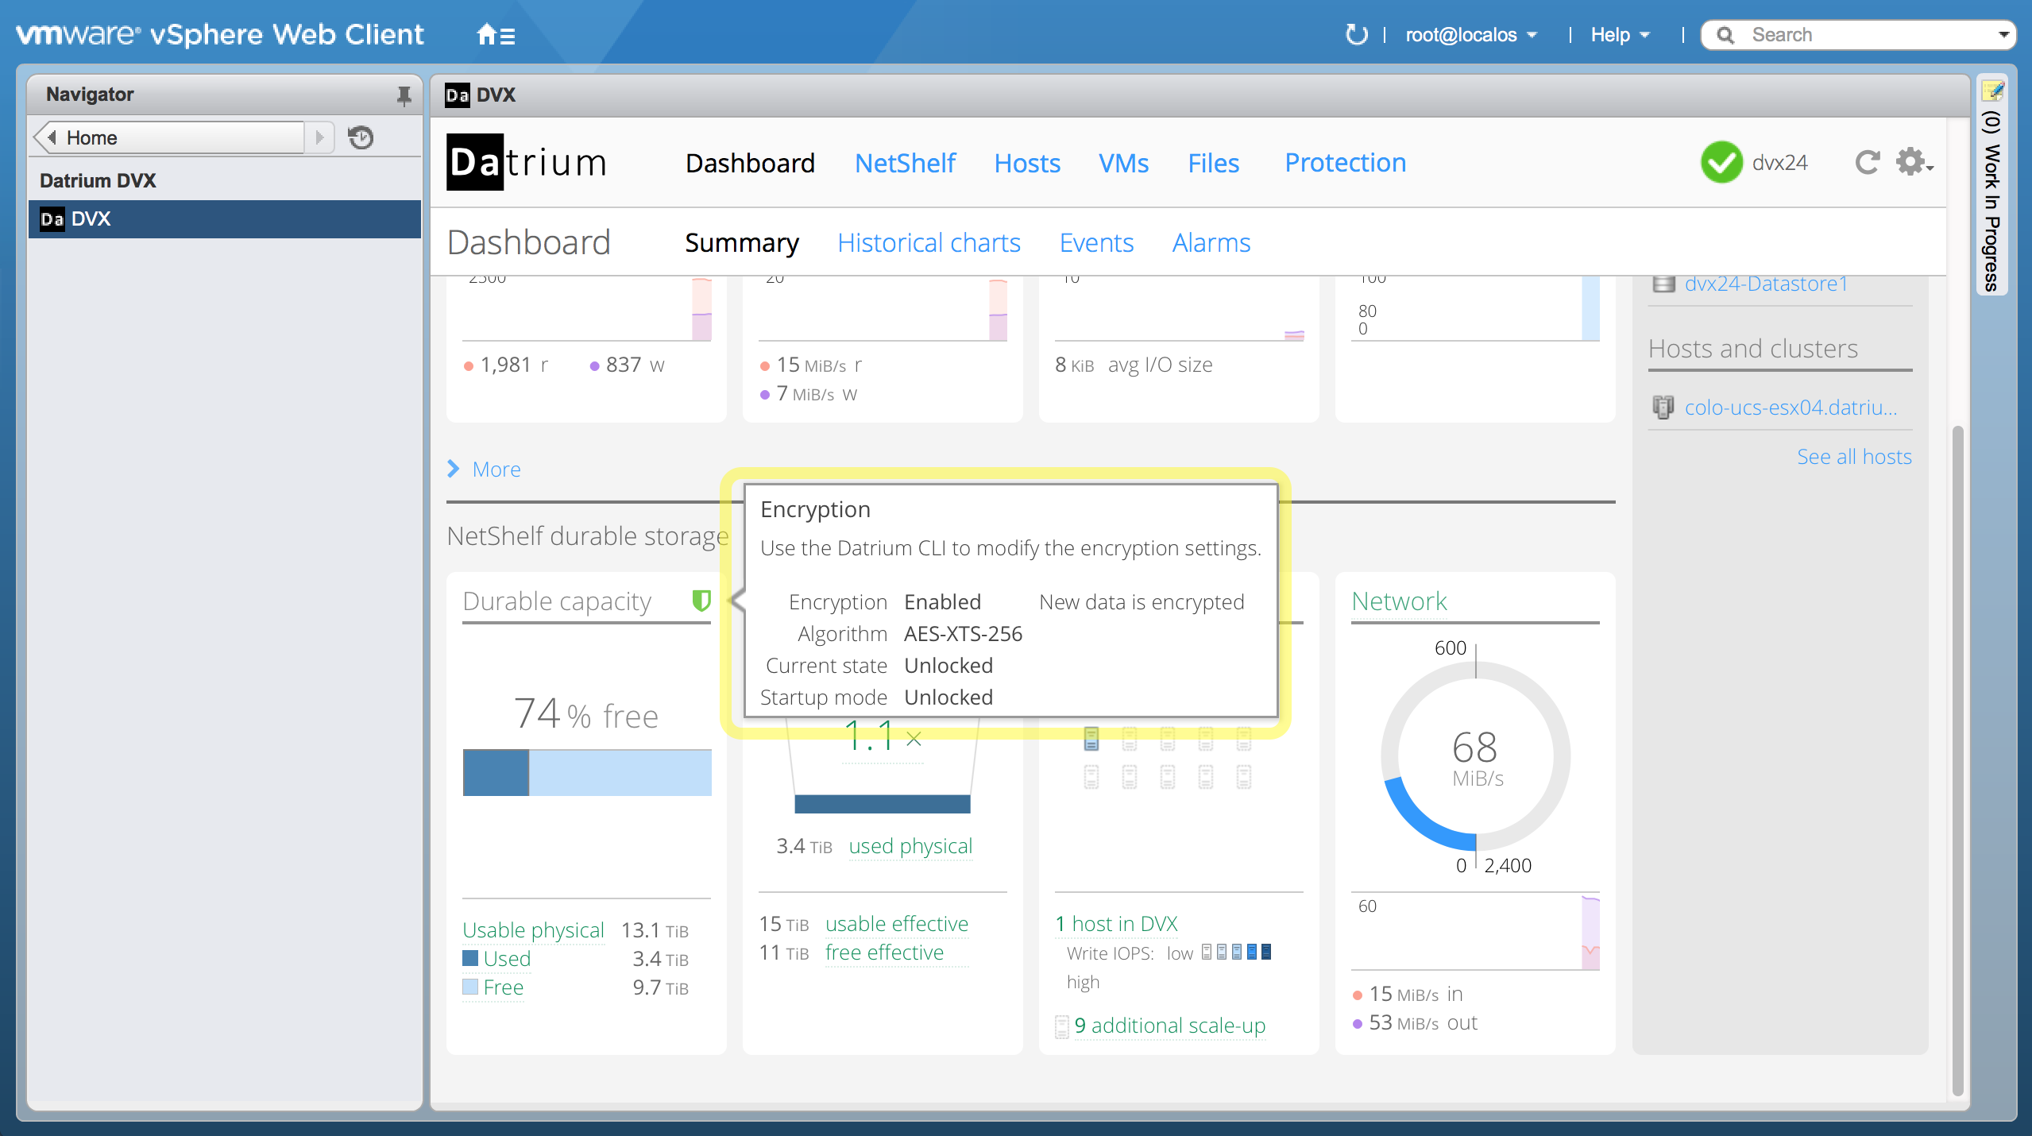This screenshot has width=2032, height=1136.
Task: Switch to the VMs tab
Action: 1123,163
